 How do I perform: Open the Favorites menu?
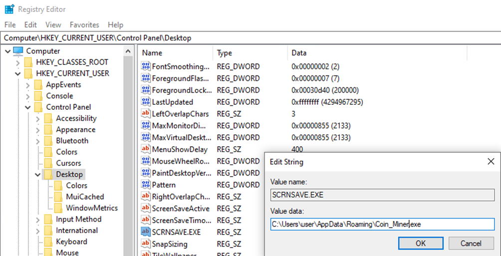point(84,24)
